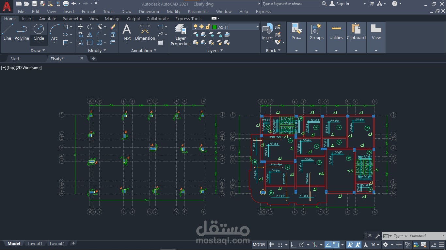Image resolution: width=446 pixels, height=250 pixels.
Task: Click the Move tool icon
Action: (80, 27)
